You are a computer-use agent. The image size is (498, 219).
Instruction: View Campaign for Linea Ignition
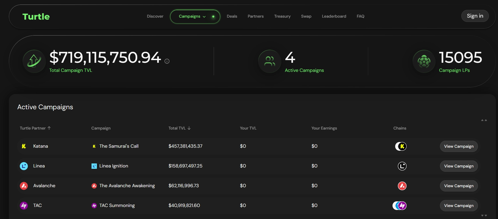coord(458,166)
